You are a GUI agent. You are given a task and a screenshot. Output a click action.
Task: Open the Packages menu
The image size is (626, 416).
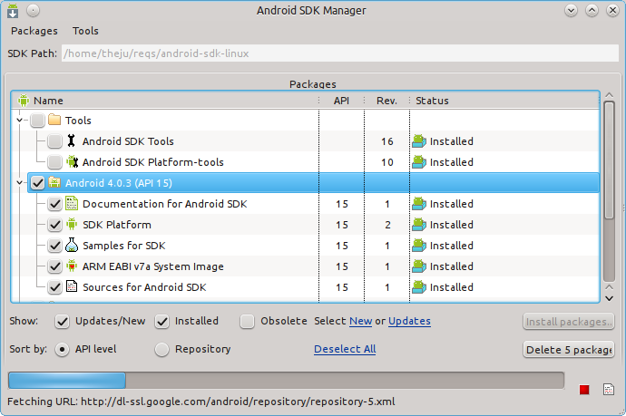point(34,31)
